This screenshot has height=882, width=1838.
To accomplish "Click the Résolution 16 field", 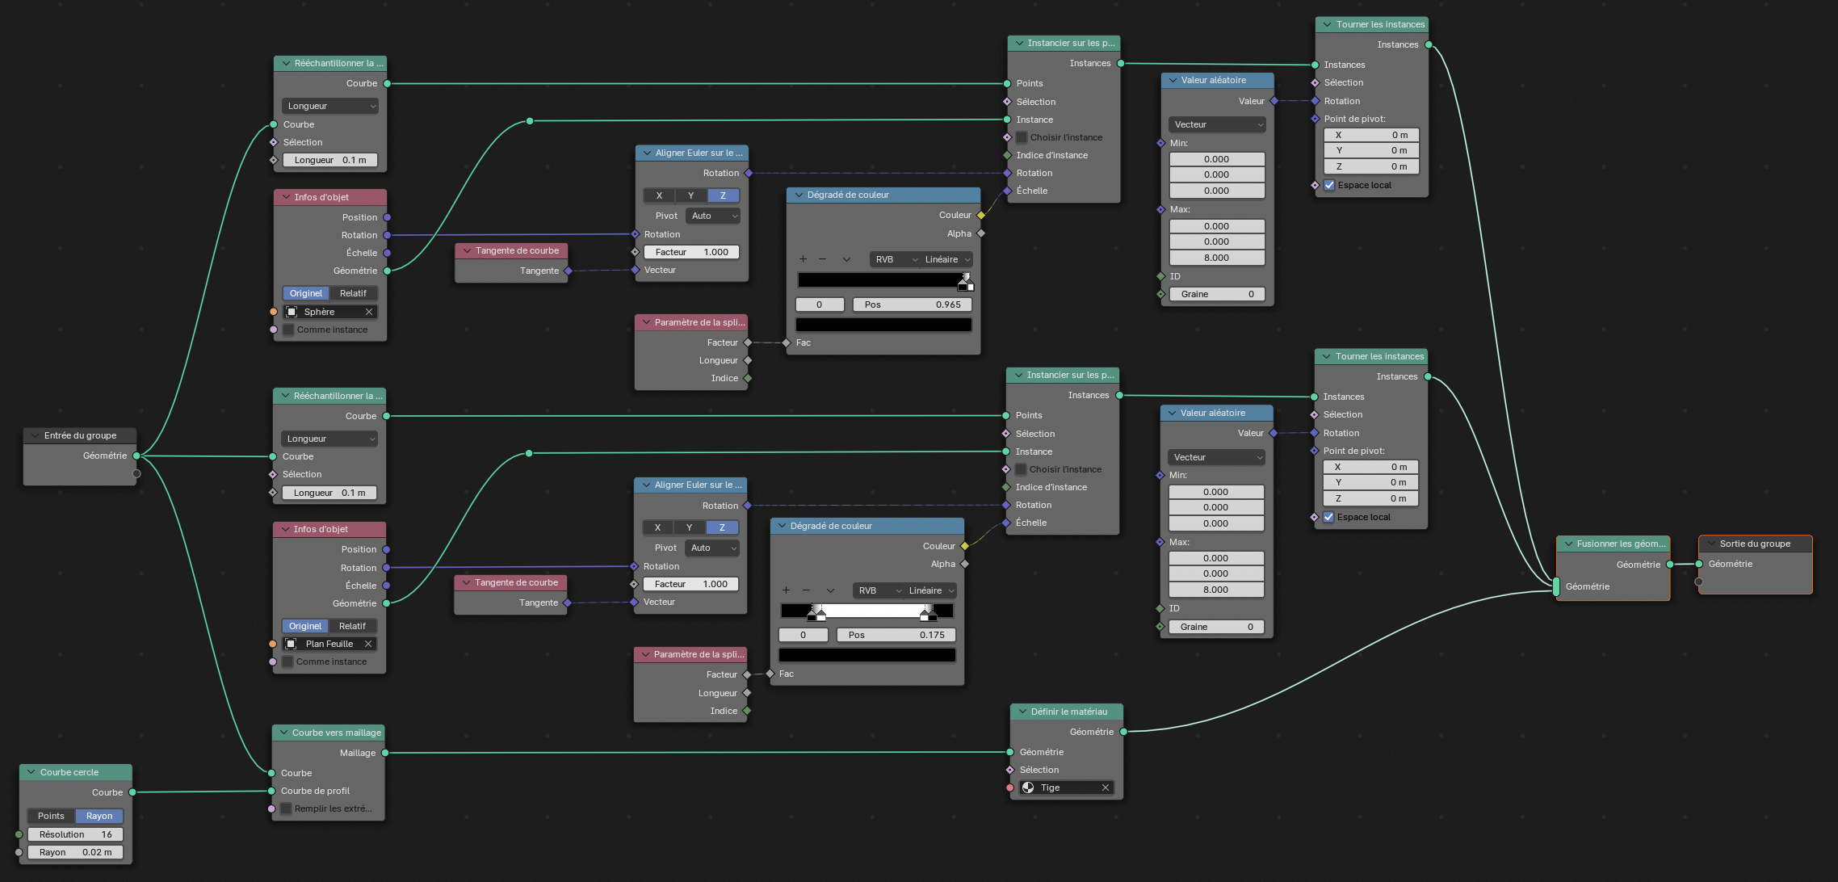I will click(75, 834).
